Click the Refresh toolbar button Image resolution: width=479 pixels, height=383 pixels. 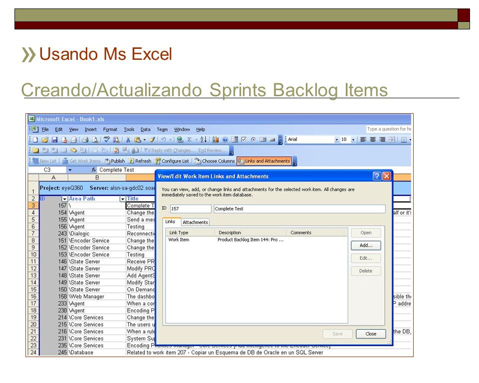(x=140, y=161)
